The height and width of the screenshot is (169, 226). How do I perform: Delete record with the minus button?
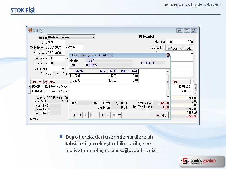(119, 115)
